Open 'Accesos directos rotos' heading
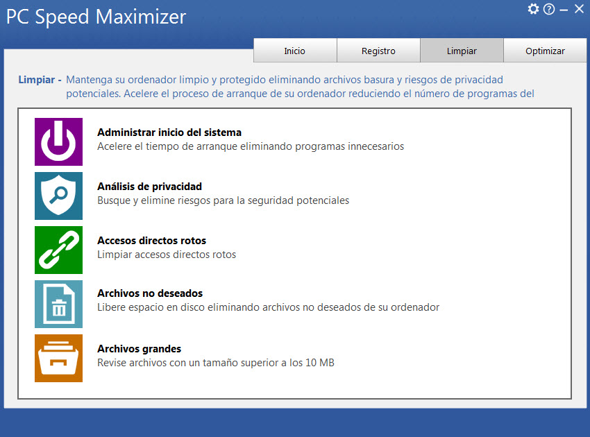590x437 pixels. point(151,241)
